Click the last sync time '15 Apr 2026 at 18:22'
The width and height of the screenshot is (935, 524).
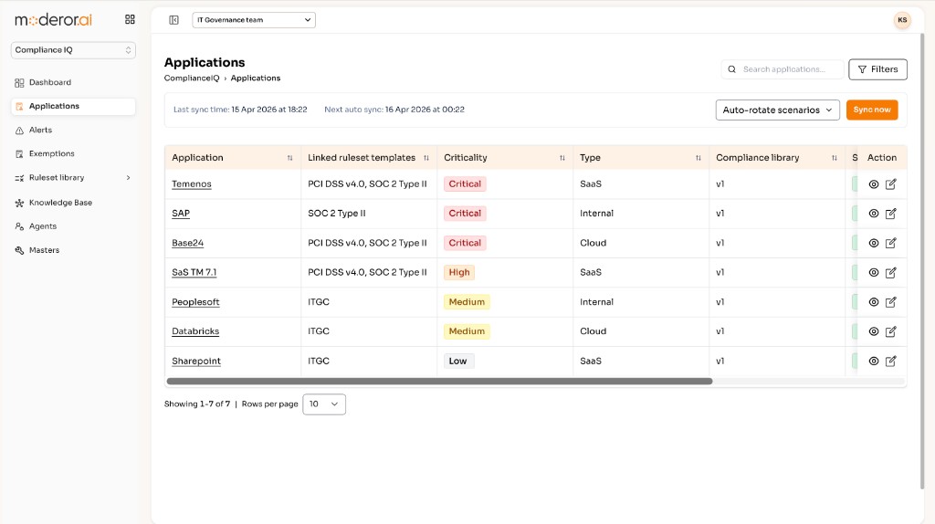point(269,110)
